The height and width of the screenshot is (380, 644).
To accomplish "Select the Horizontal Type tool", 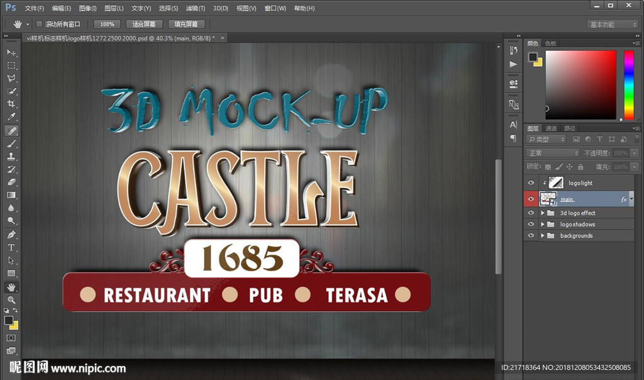I will coord(11,247).
